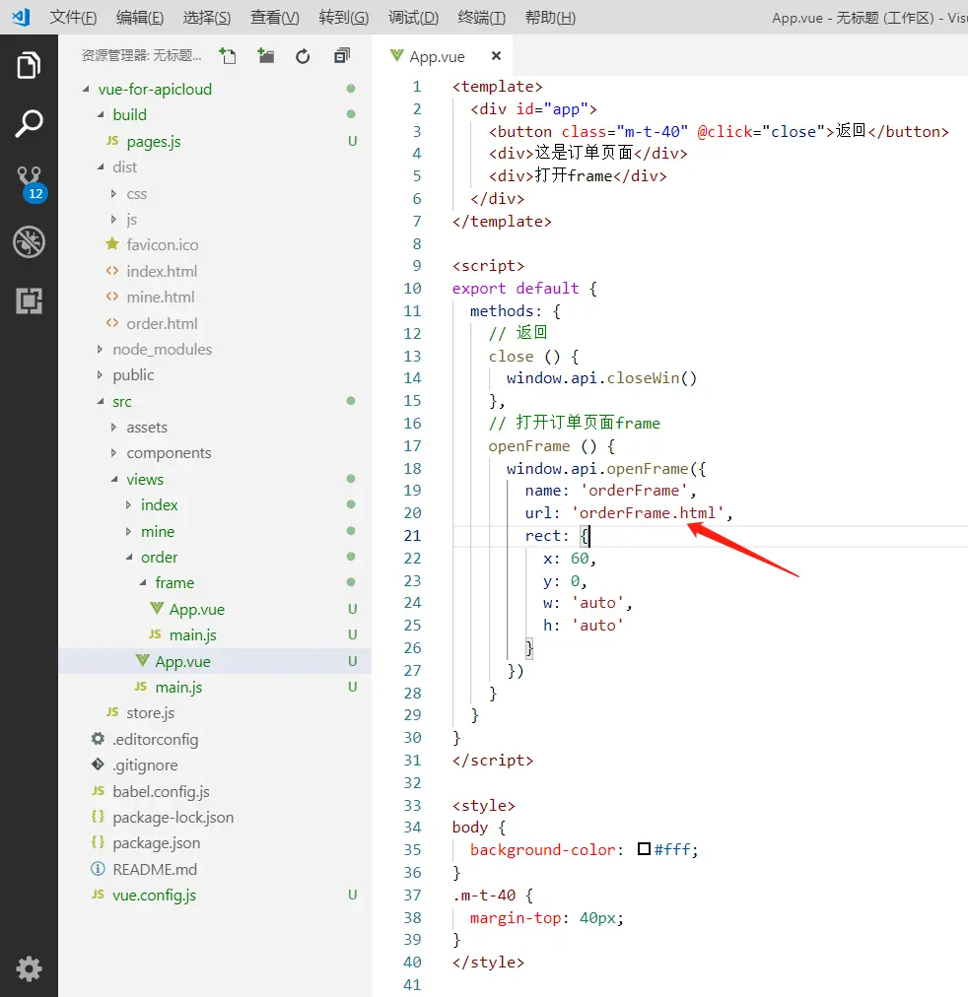Click the braces icon beside package-lock.json

(x=98, y=816)
